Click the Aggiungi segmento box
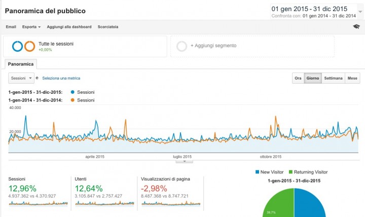The height and width of the screenshot is (217, 365). click(x=252, y=46)
